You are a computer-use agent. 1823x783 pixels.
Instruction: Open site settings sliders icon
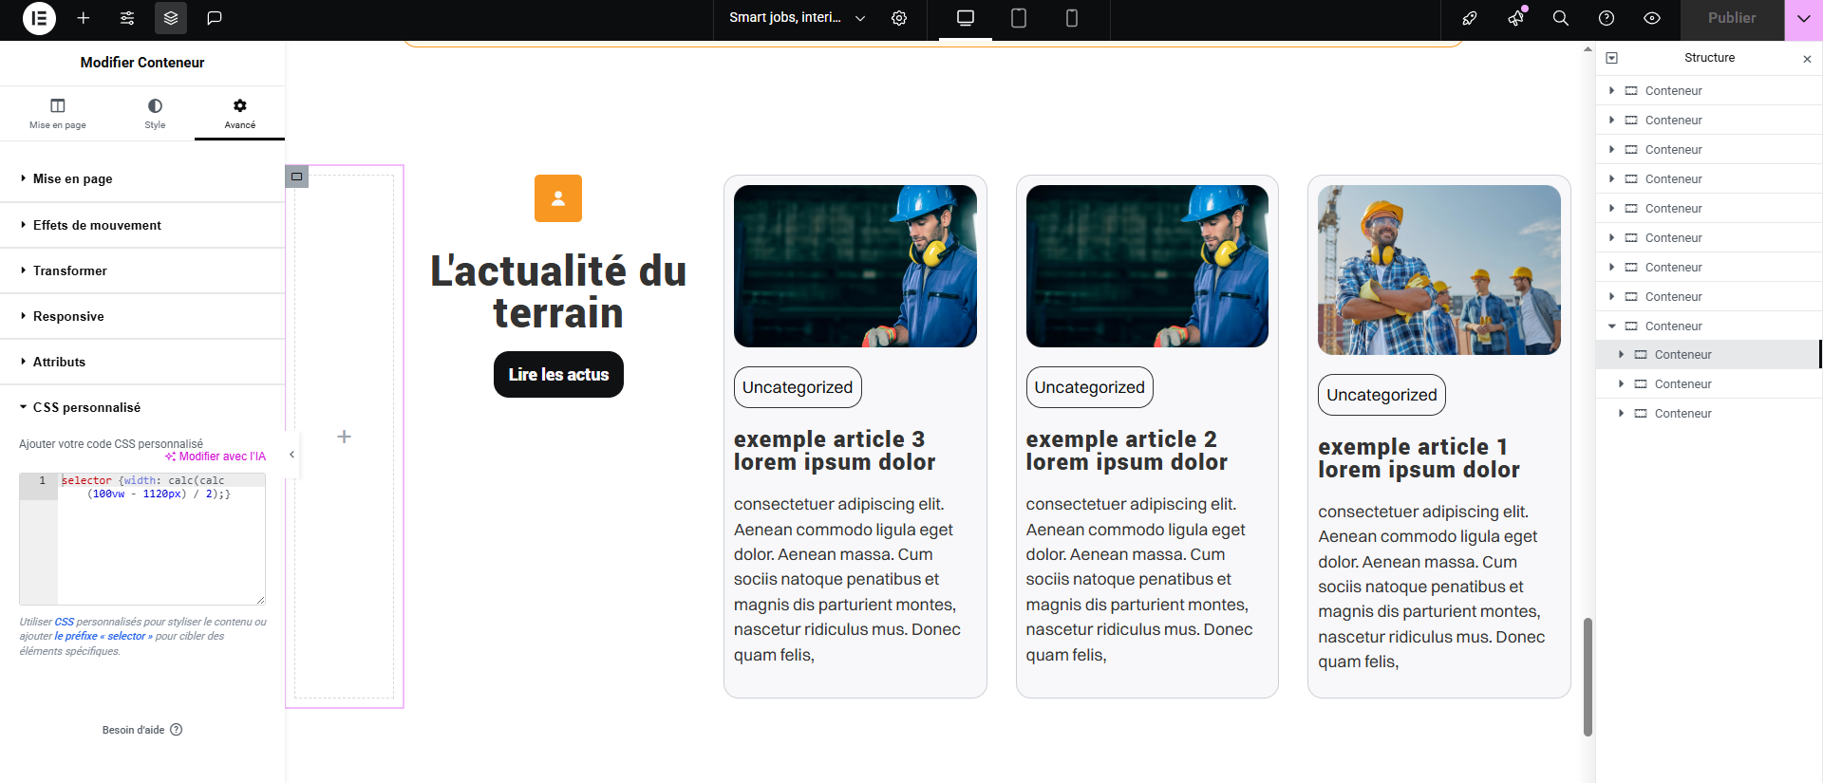point(127,18)
